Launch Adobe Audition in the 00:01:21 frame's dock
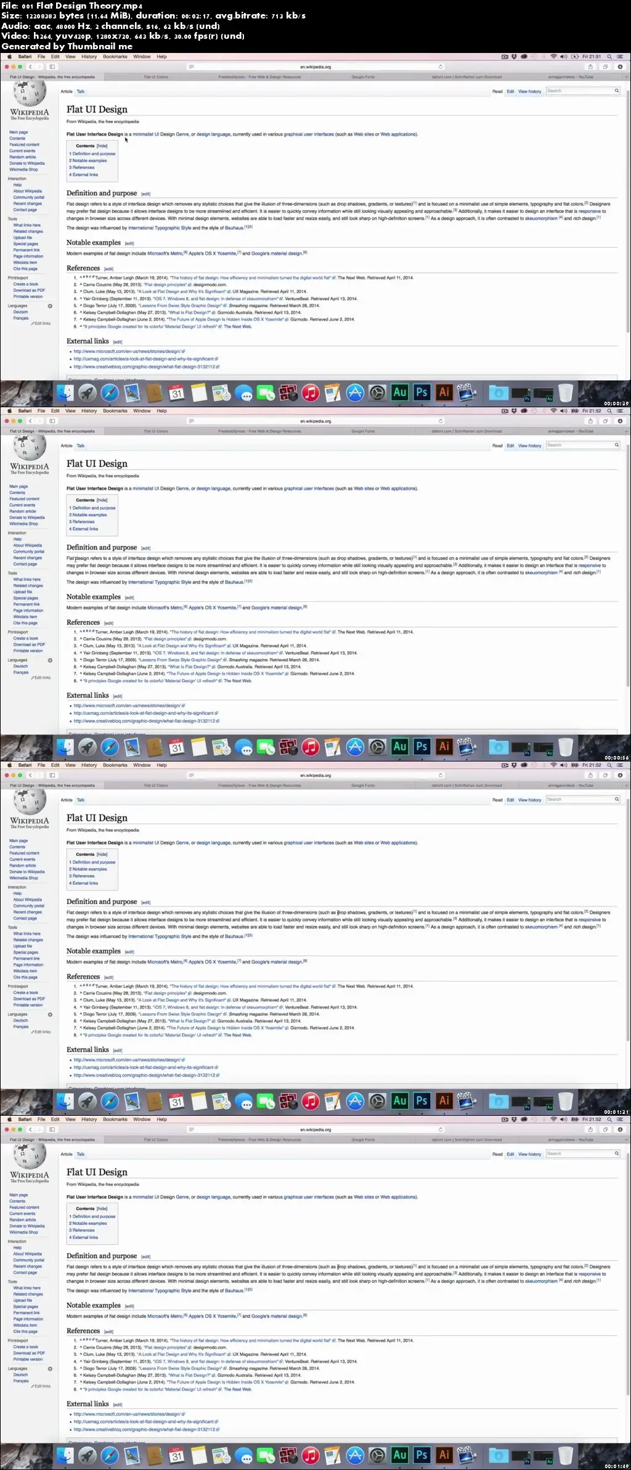Image resolution: width=631 pixels, height=1470 pixels. click(x=400, y=1100)
